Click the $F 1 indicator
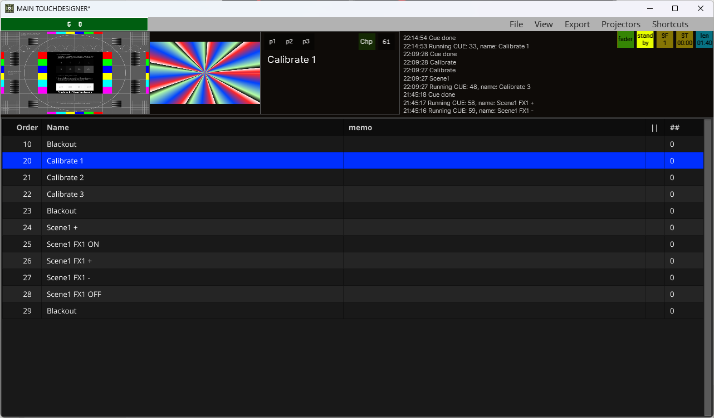Image resolution: width=714 pixels, height=418 pixels. pos(664,39)
